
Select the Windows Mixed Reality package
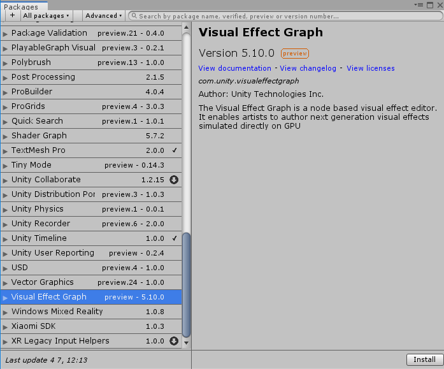[91, 312]
